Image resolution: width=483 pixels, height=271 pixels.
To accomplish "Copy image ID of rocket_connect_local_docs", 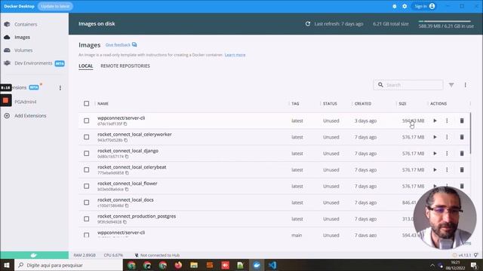I will pyautogui.click(x=127, y=206).
